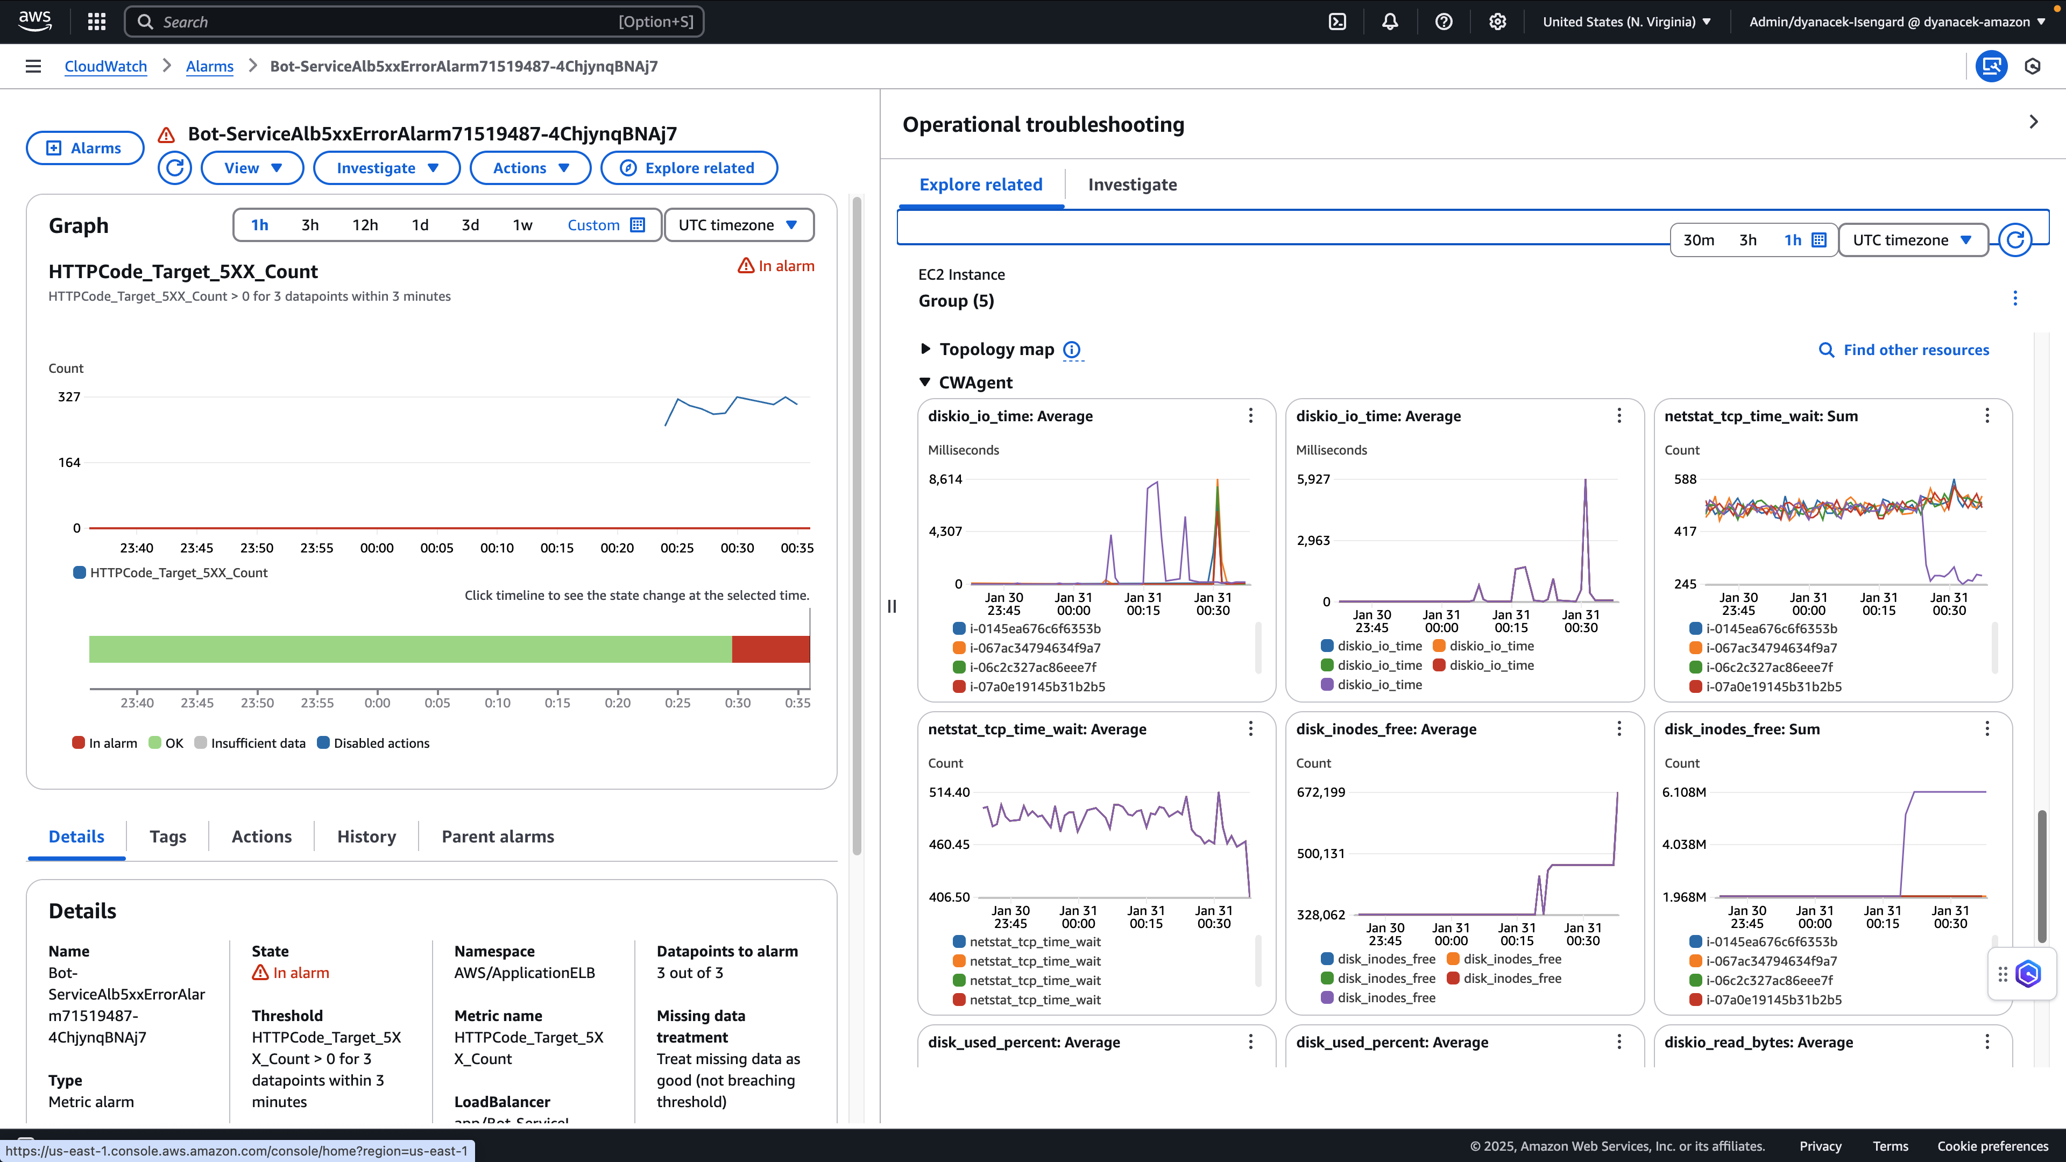Open the EC2 Instance group kebab menu
The image size is (2066, 1162).
(2015, 299)
